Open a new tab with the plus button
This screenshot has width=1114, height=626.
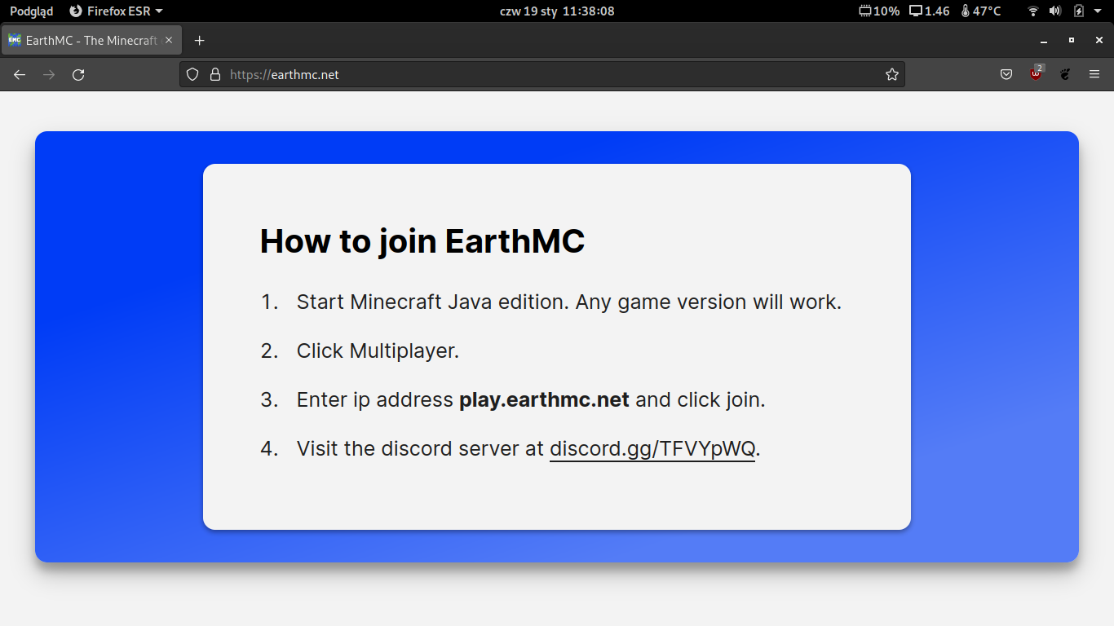coord(199,39)
